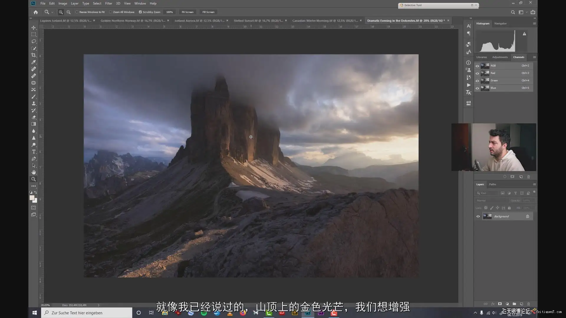Click the foreground color swatch
The height and width of the screenshot is (318, 566).
32,198
